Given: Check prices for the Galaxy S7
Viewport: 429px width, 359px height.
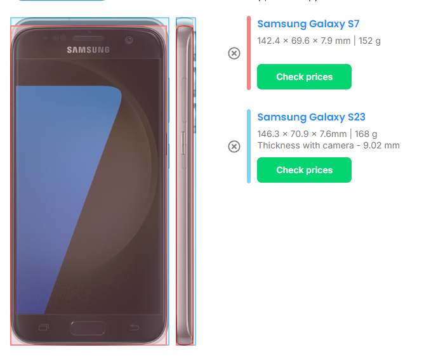Looking at the screenshot, I should coord(304,77).
